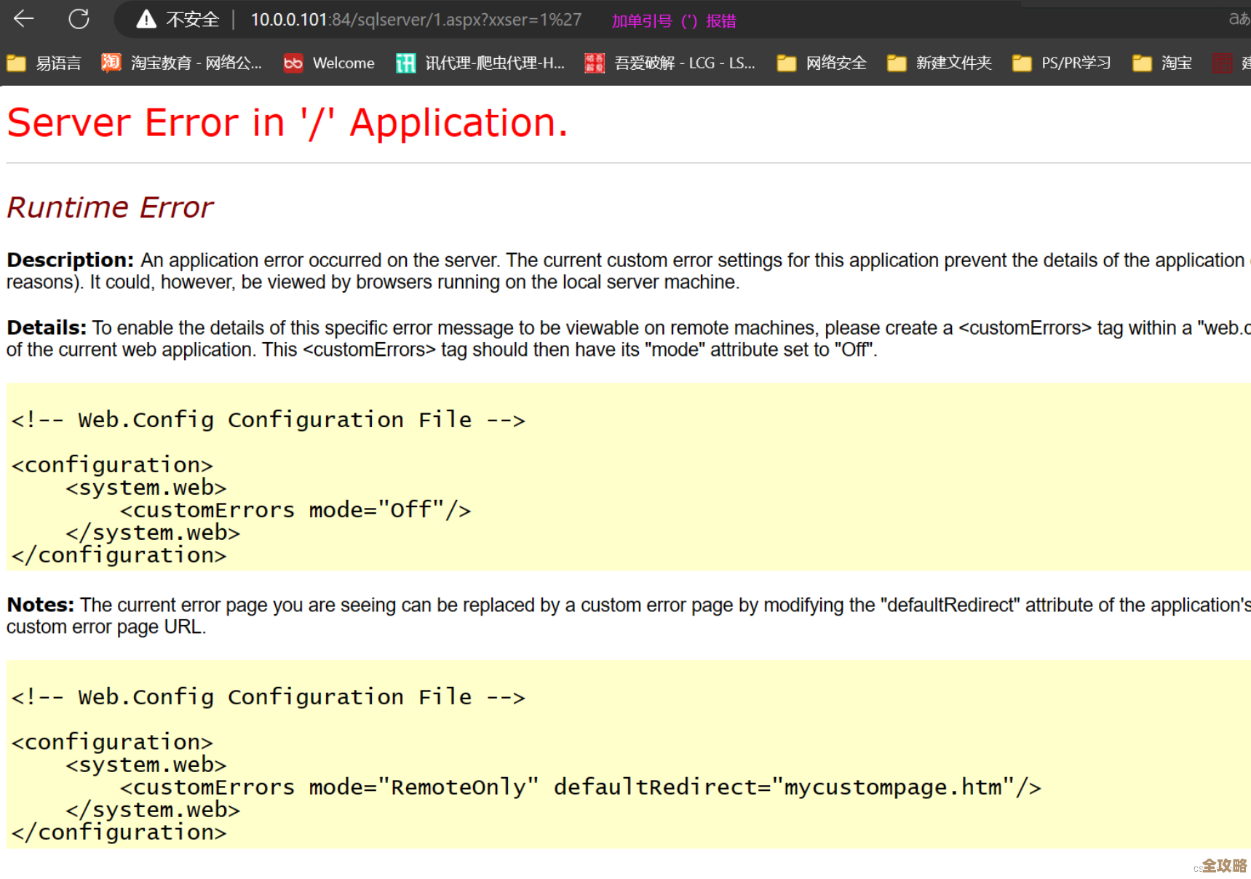Click the 不安全 security label

pos(192,20)
